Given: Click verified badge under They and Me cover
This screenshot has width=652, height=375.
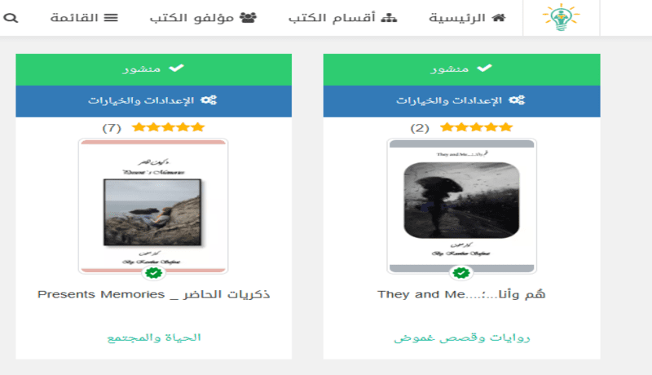Looking at the screenshot, I should click(461, 273).
